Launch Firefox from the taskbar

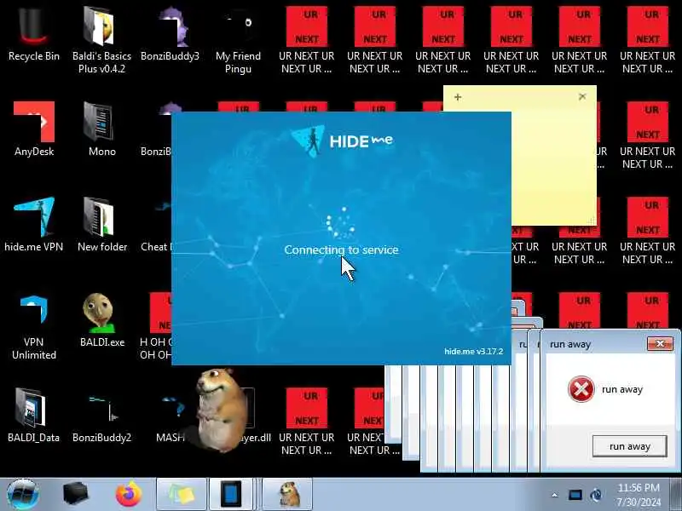(129, 495)
